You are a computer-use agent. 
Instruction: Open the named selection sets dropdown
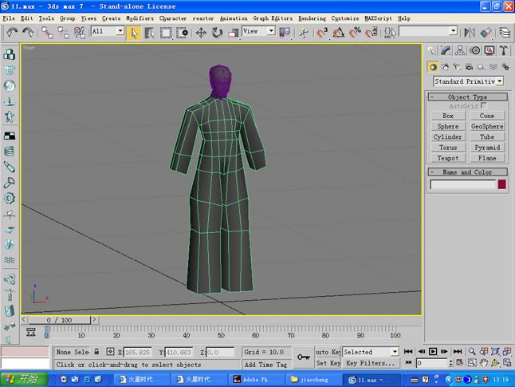428,31
